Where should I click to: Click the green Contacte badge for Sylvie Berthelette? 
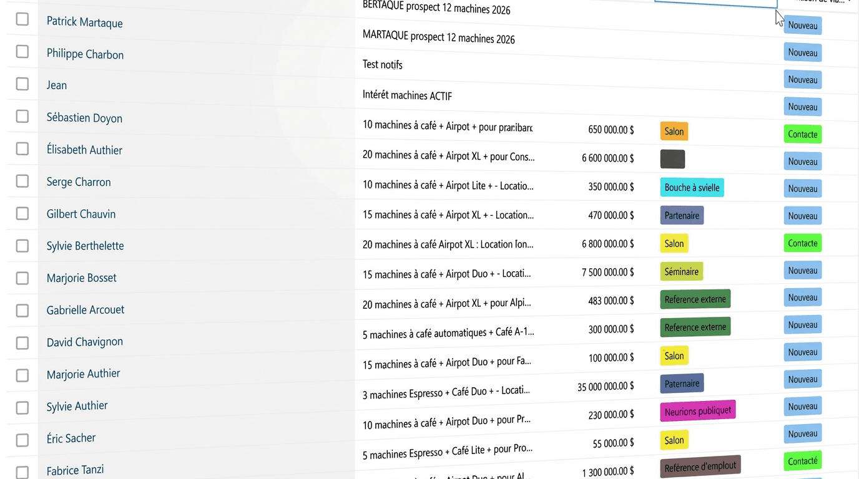(802, 243)
